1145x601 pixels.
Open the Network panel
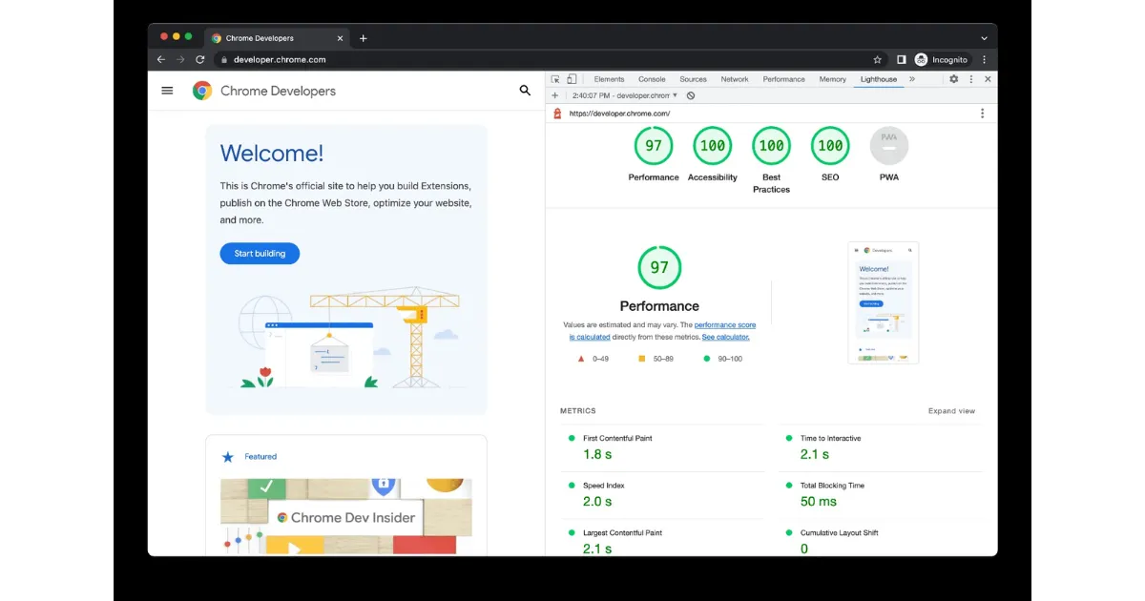coord(735,79)
